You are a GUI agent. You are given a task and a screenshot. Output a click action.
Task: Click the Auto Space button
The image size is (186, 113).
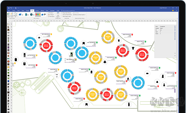point(51,17)
